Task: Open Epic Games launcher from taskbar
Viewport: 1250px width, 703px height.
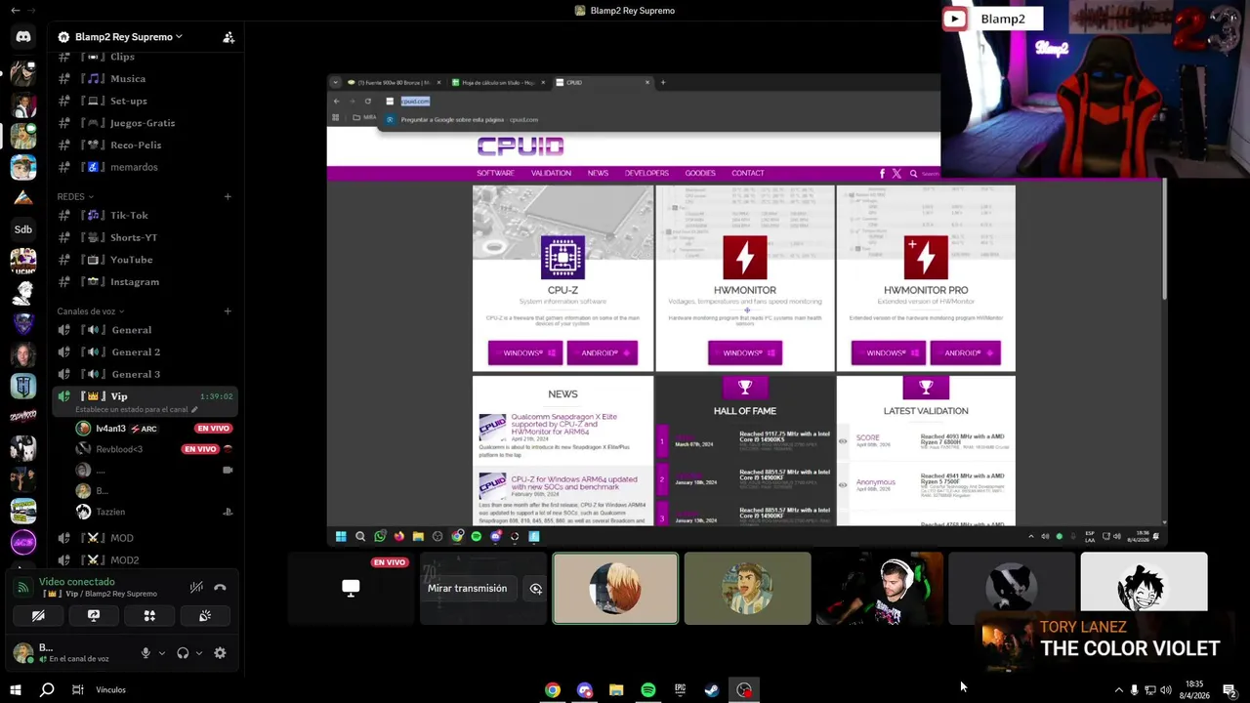Action: pos(680,690)
